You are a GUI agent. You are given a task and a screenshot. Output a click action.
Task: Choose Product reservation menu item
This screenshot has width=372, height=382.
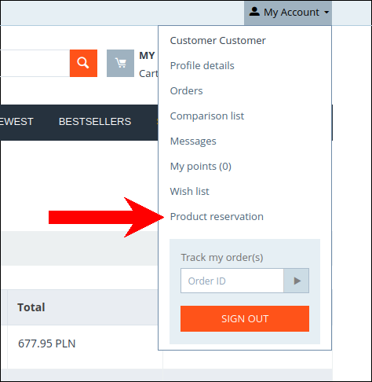pyautogui.click(x=217, y=217)
